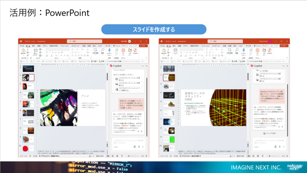Open Drawing shapes in the left window ribbon
This screenshot has height=173, width=307.
pos(95,51)
